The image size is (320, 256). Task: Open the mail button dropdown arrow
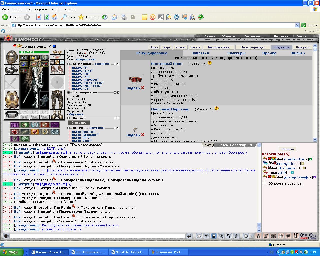[x=118, y=17]
